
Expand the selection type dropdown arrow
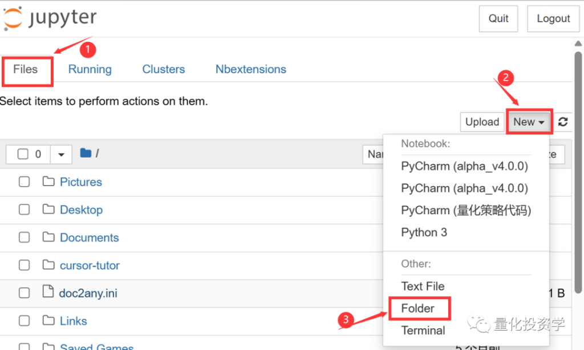coord(61,154)
